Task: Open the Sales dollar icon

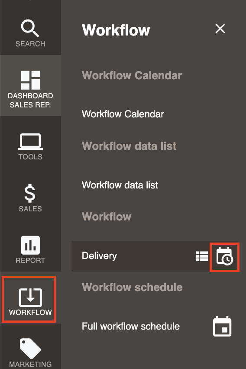Action: [30, 194]
